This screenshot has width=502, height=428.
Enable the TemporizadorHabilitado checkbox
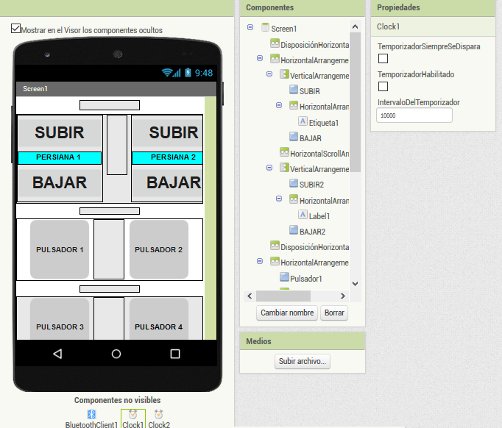tap(383, 87)
